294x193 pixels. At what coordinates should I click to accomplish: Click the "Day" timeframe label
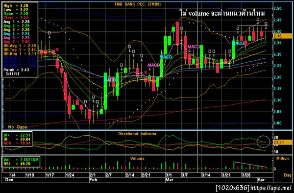pos(288,175)
